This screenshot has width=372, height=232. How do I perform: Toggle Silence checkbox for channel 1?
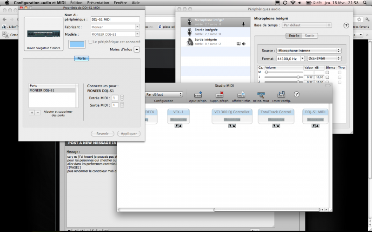(x=327, y=77)
